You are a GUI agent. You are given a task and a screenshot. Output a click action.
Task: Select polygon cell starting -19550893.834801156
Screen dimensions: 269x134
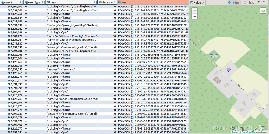click(x=153, y=132)
